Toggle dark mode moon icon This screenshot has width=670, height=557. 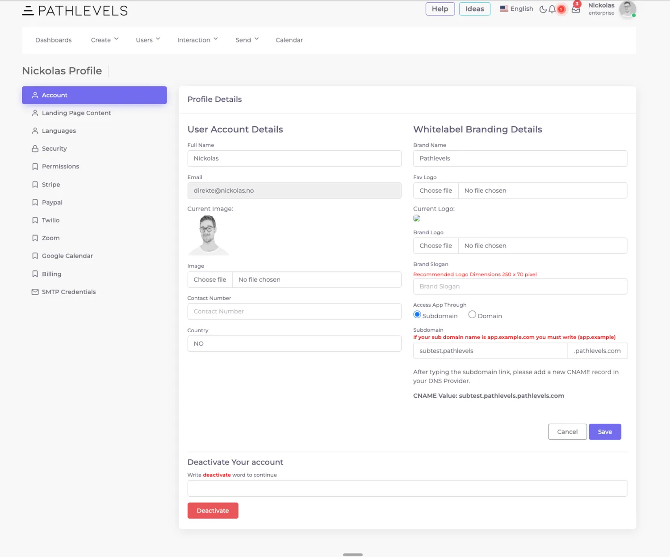click(x=543, y=9)
